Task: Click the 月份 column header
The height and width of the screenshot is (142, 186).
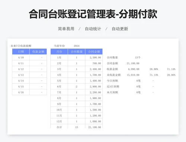Action: tap(59, 52)
